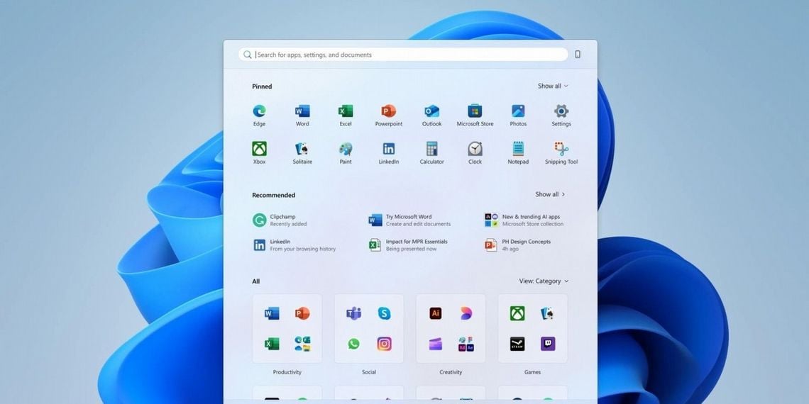Open the View: Category dropdown
This screenshot has width=809, height=404.
544,281
